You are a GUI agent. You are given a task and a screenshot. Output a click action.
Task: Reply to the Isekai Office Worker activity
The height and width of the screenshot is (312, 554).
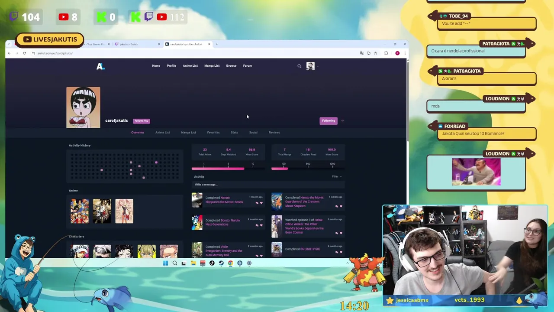(x=336, y=233)
